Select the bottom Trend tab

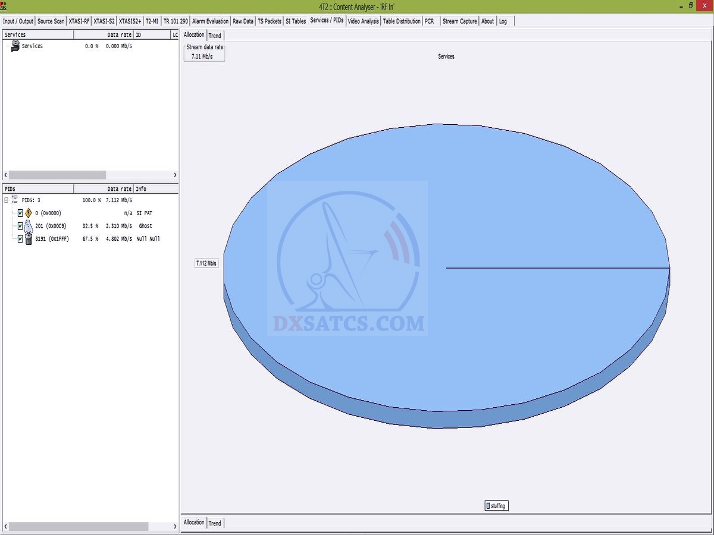pos(215,523)
